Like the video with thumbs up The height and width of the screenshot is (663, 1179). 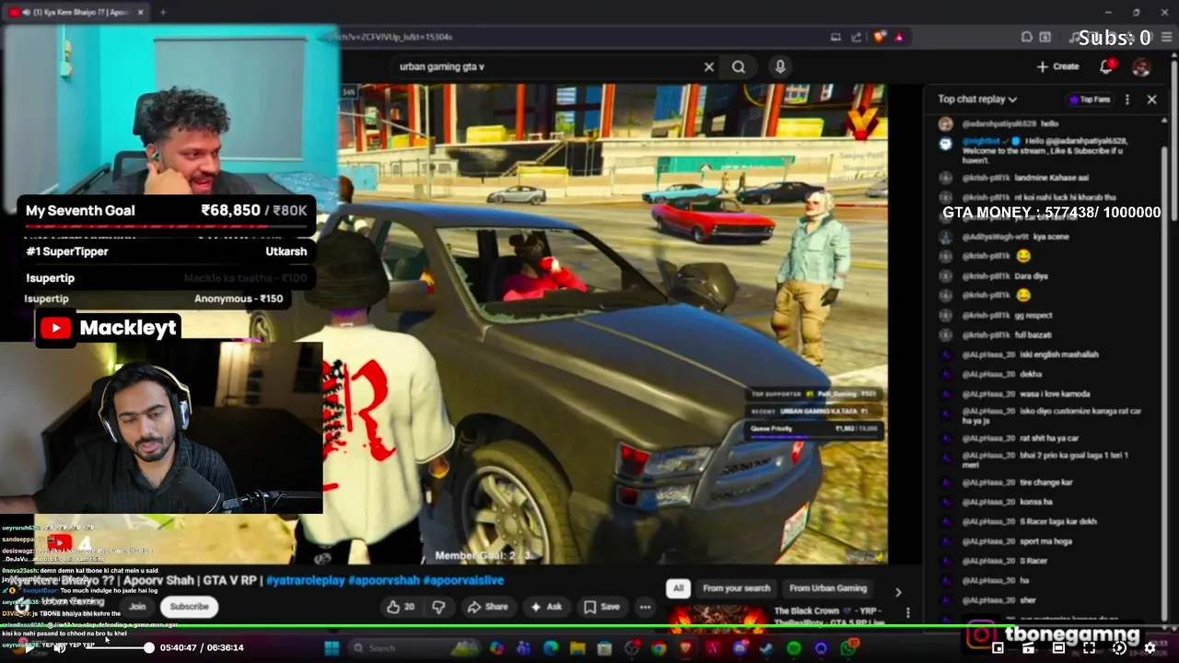coord(401,607)
